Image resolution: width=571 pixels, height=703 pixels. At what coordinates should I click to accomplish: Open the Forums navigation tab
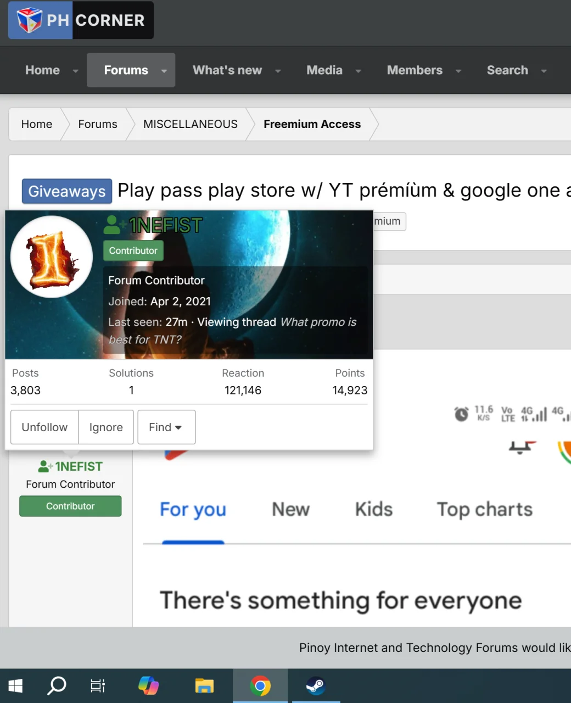[126, 70]
